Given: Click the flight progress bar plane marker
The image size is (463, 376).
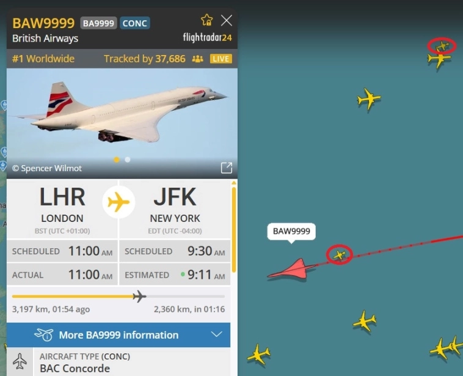Looking at the screenshot, I should pyautogui.click(x=139, y=296).
